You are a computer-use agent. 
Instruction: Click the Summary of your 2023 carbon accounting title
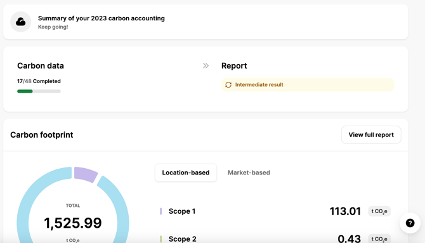(x=101, y=18)
